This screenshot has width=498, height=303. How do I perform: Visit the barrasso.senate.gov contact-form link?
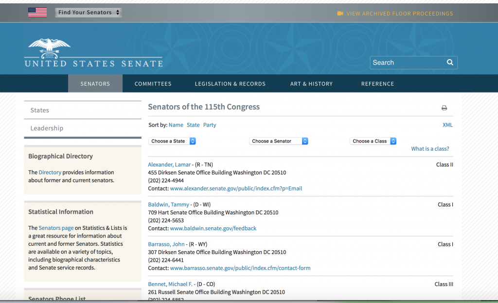click(240, 268)
